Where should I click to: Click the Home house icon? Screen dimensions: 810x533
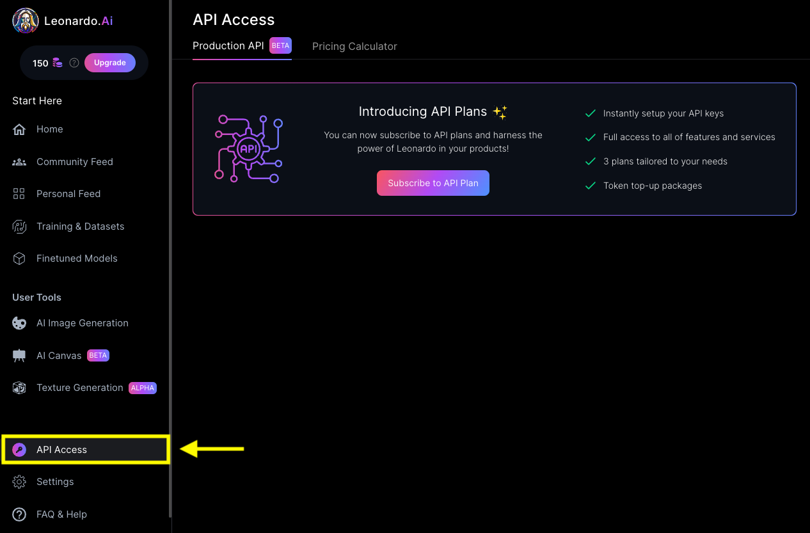click(x=19, y=129)
